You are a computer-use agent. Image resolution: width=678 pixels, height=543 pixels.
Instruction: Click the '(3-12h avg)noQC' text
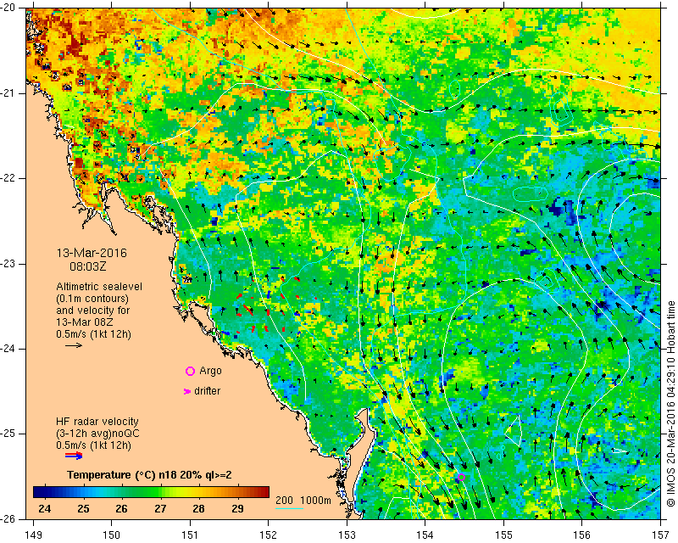tap(97, 434)
